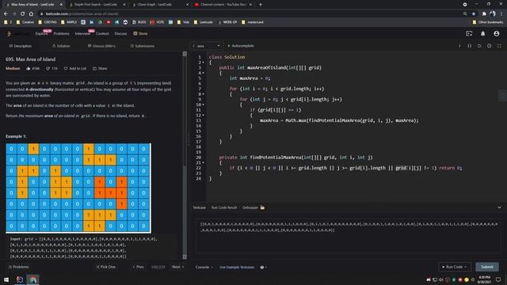Open the Explore nav link
This screenshot has width=507, height=285.
41,33
